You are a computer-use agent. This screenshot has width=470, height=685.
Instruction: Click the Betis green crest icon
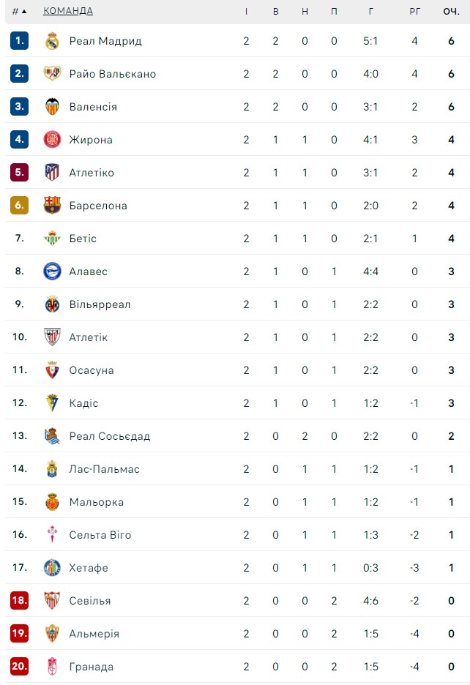(52, 239)
